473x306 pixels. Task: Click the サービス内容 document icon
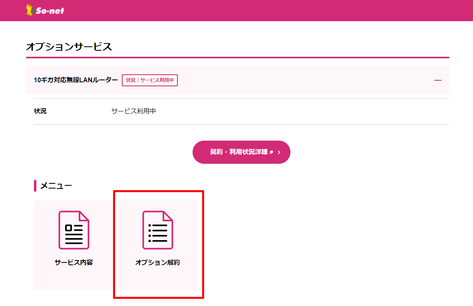[x=74, y=230]
